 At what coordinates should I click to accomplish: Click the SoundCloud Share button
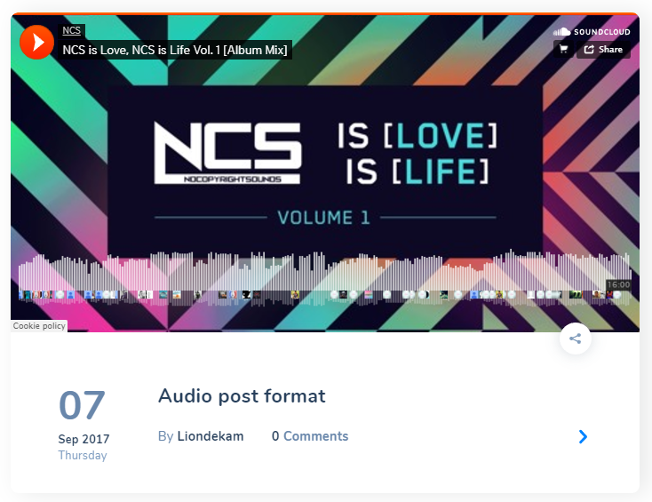[x=603, y=50]
